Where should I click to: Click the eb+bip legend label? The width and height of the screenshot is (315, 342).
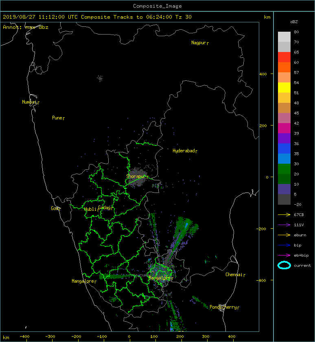[301, 255]
